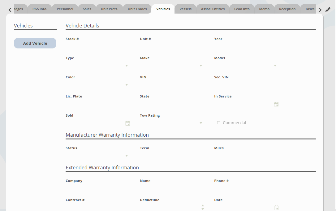This screenshot has width=336, height=211.
Task: Enable the Commercial checkbox
Action: click(x=219, y=122)
